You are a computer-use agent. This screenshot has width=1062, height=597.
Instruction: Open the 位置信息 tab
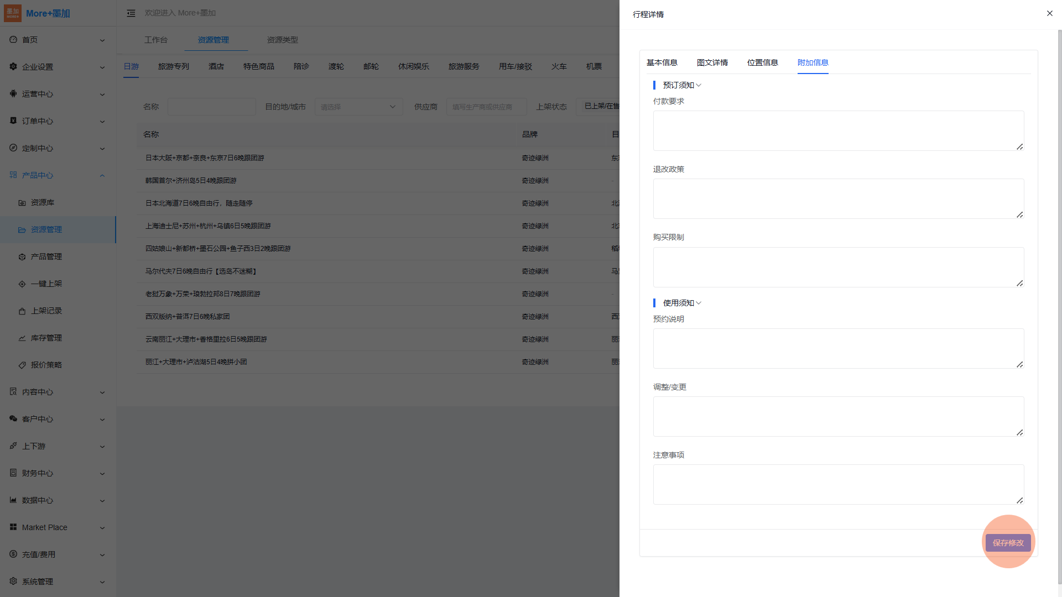tap(762, 62)
